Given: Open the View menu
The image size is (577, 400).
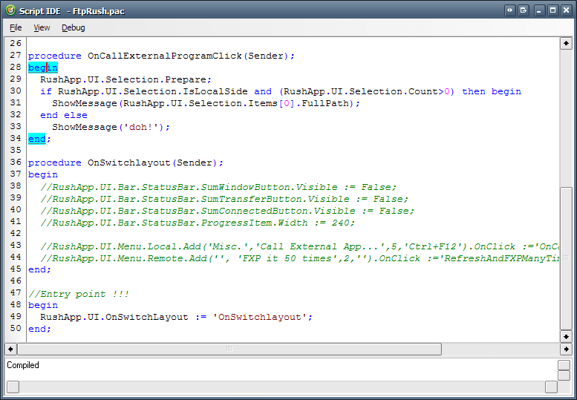Looking at the screenshot, I should pos(42,27).
